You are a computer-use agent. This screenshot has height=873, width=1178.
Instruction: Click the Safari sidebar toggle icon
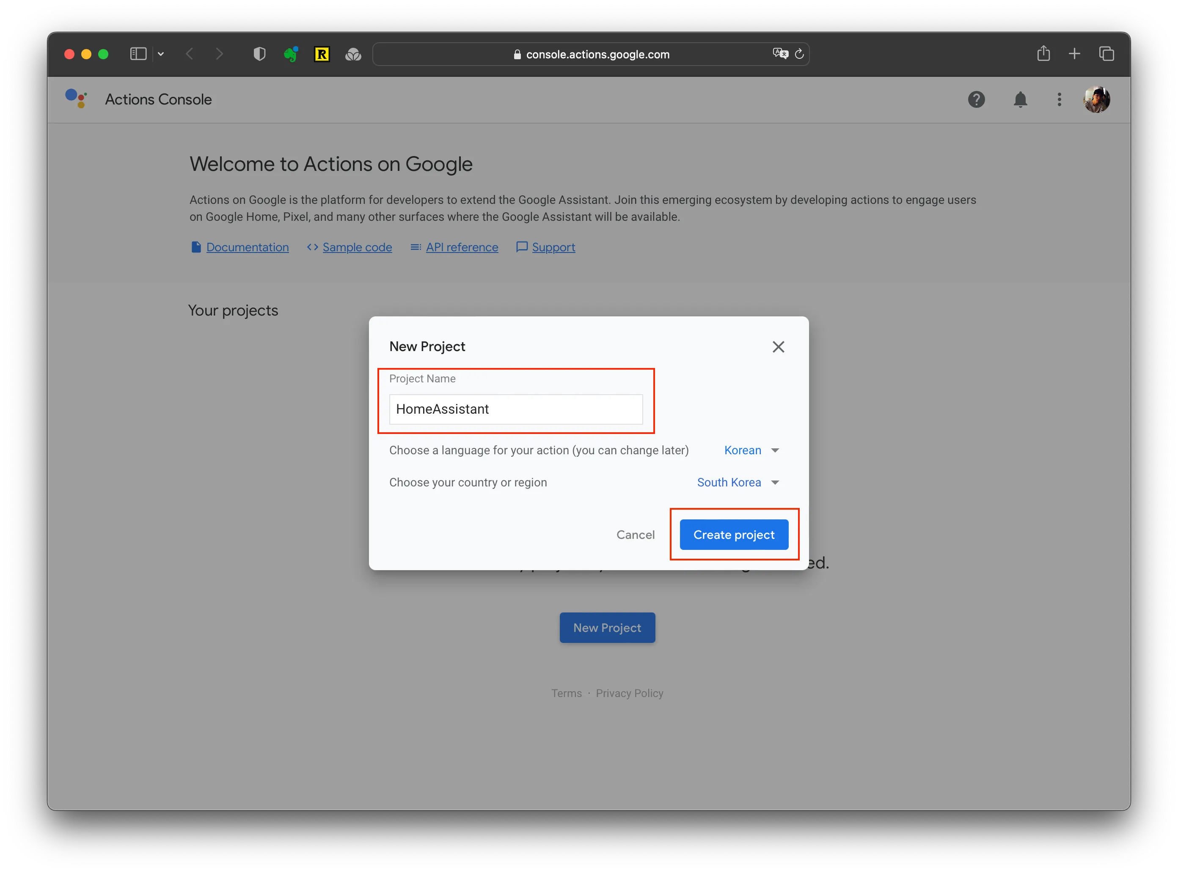[x=138, y=54]
